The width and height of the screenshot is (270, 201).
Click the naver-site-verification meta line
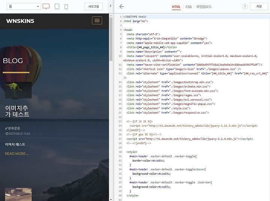194,65
